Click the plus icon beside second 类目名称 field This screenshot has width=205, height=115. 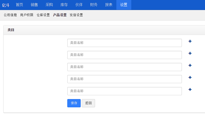pos(190,53)
